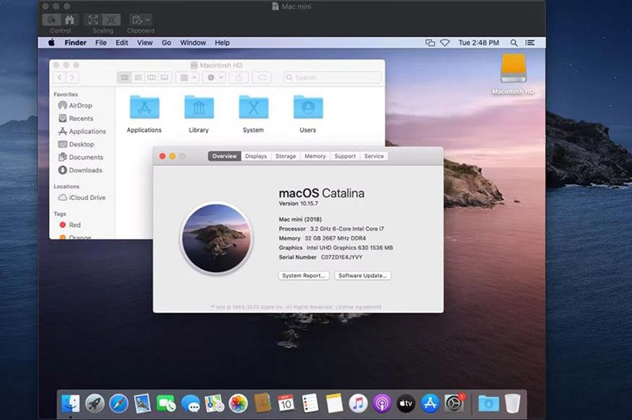Open Launchpad from the Dock
Viewport: 632px width, 420px height.
95,403
